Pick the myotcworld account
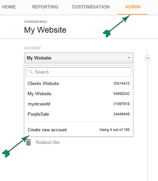This screenshot has height=181, width=158. pos(78,104)
